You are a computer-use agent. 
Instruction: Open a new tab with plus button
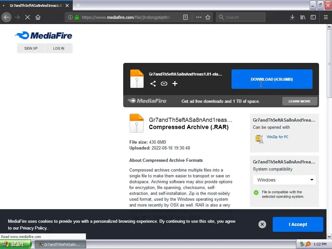(78, 5)
